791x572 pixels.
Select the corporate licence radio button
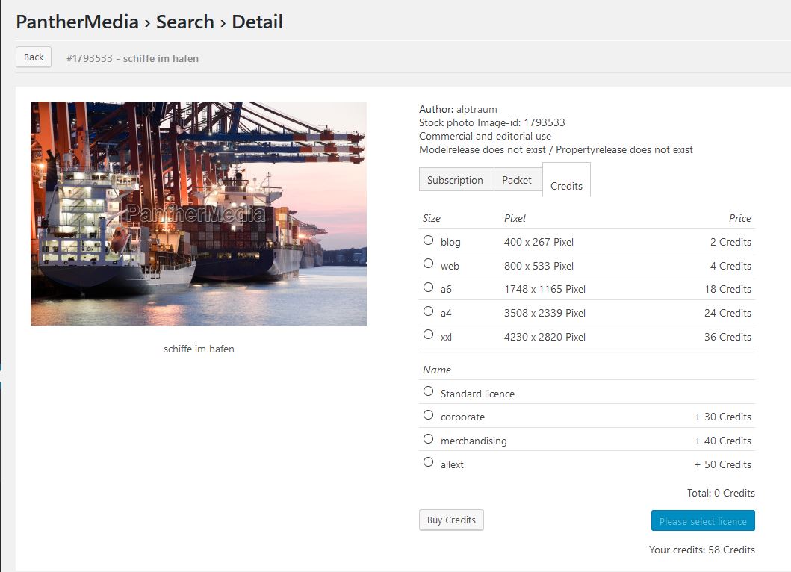(428, 415)
